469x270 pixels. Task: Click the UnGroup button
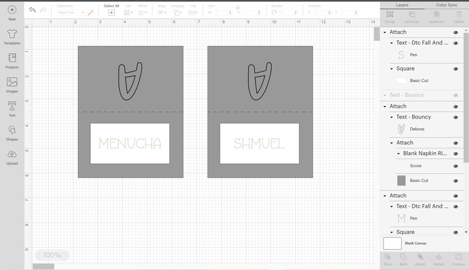(412, 17)
